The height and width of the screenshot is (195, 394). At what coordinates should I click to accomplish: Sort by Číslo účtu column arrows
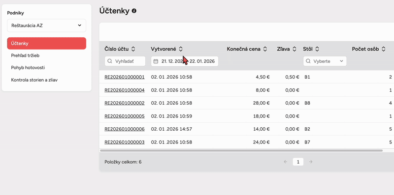tap(133, 49)
